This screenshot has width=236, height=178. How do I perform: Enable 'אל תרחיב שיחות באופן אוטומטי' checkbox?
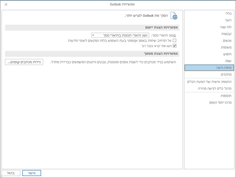[x=174, y=40]
